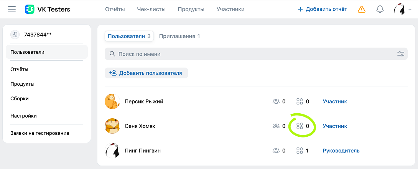
Task: Click the products grid icon for Пинг Пингвин
Action: 300,151
